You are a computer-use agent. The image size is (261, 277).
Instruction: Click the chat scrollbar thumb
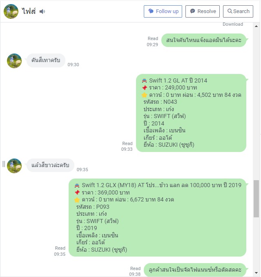point(256,199)
